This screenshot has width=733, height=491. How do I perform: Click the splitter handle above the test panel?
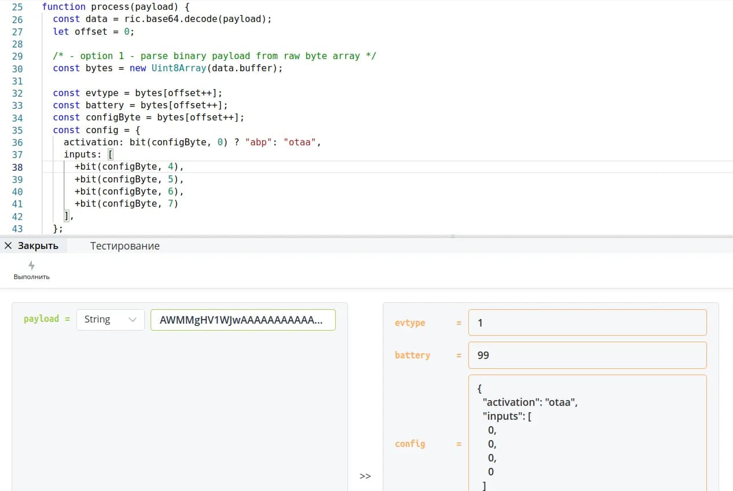click(x=453, y=236)
